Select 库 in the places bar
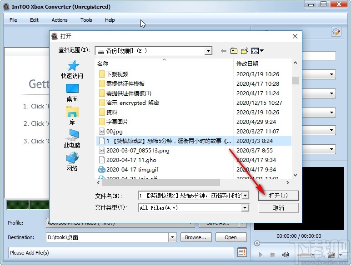 coord(72,116)
